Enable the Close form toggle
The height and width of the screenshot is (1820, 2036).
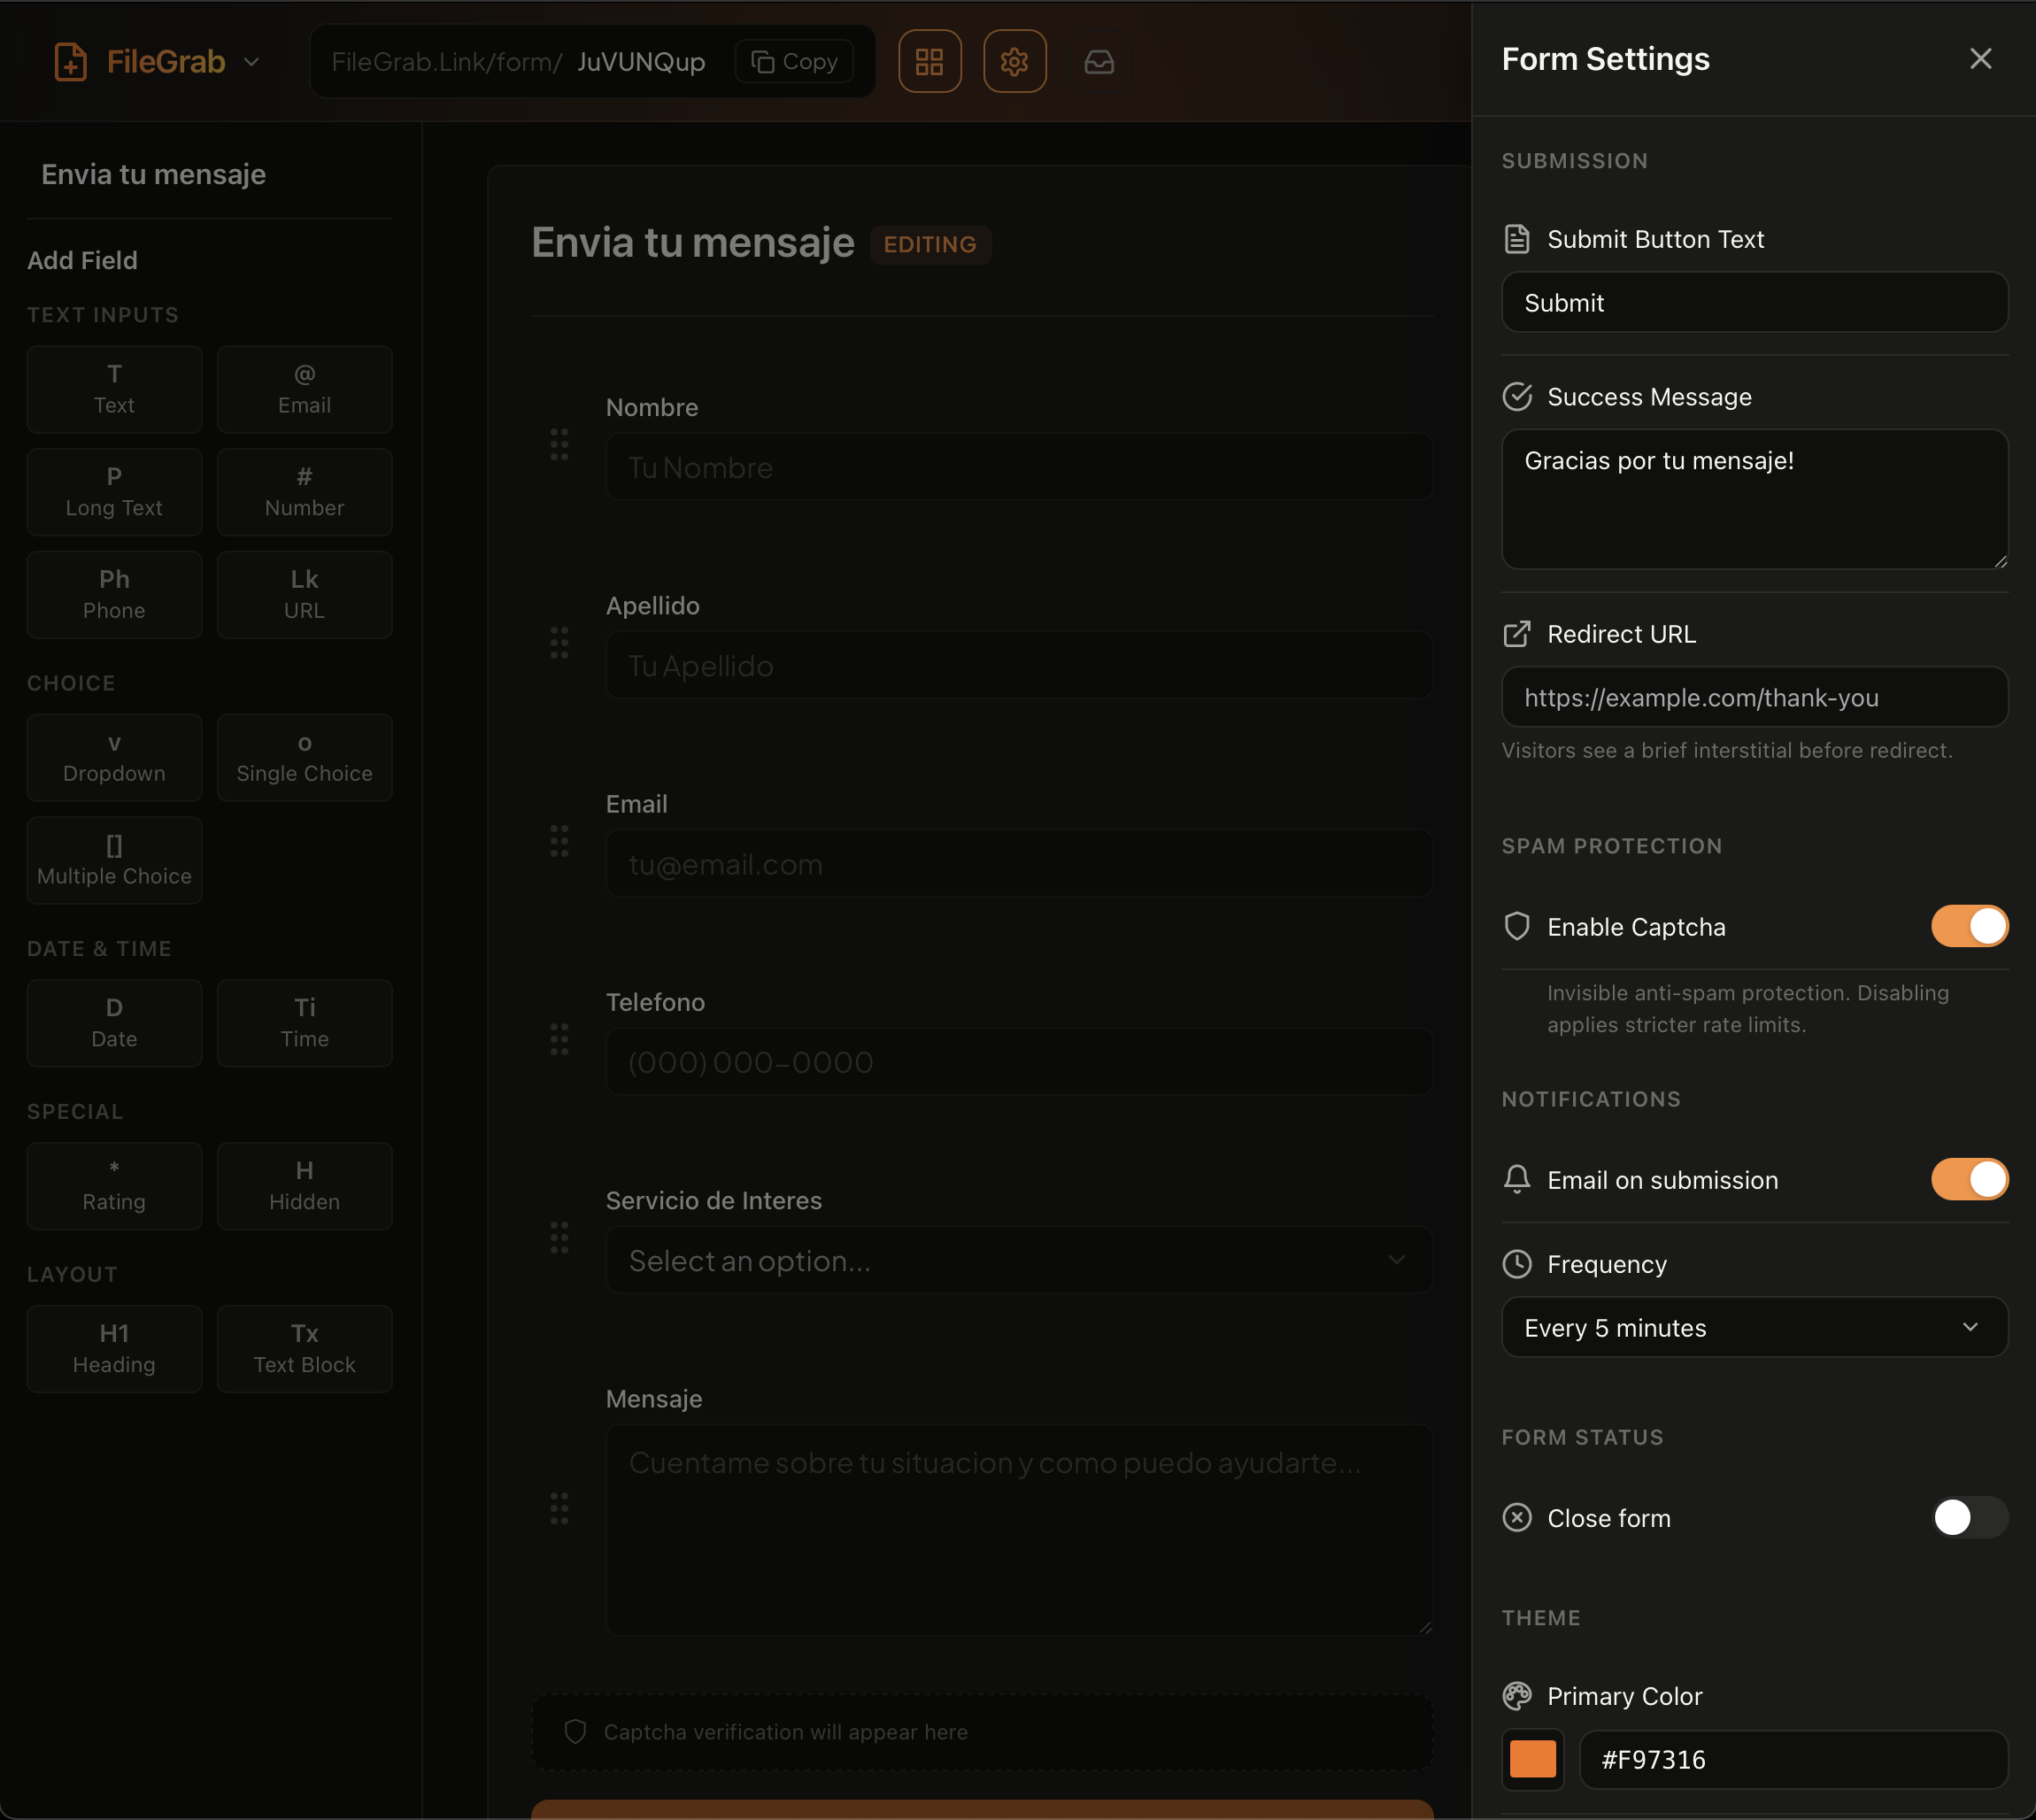point(1969,1518)
